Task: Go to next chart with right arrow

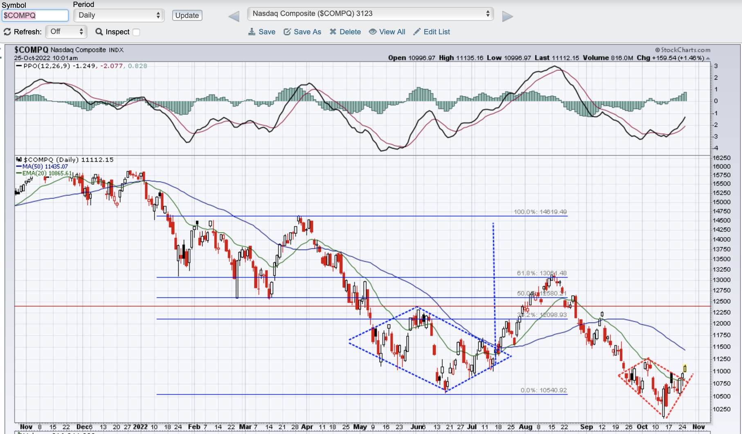Action: pyautogui.click(x=507, y=17)
